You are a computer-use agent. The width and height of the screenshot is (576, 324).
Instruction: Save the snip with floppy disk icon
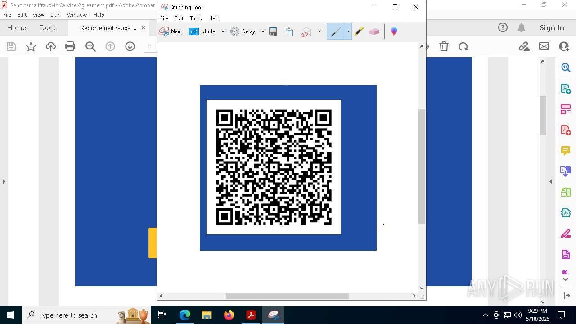click(x=273, y=31)
